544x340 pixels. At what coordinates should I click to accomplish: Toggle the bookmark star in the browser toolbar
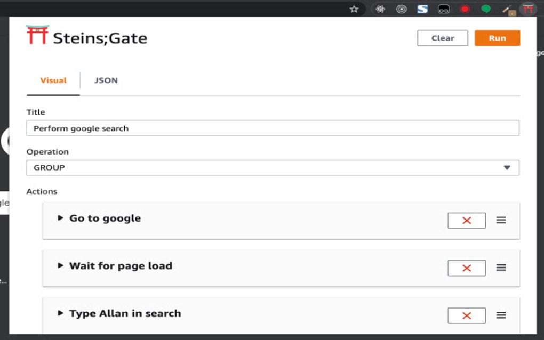(355, 9)
